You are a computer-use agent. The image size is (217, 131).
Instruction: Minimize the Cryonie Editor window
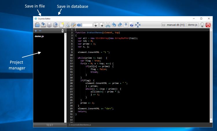pos(194,19)
